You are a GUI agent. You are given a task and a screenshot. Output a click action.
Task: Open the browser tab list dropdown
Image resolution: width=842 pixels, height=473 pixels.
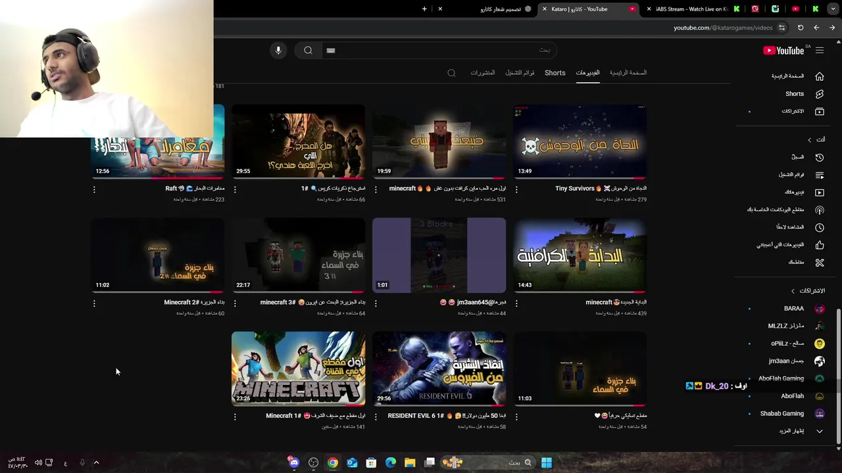tap(832, 9)
